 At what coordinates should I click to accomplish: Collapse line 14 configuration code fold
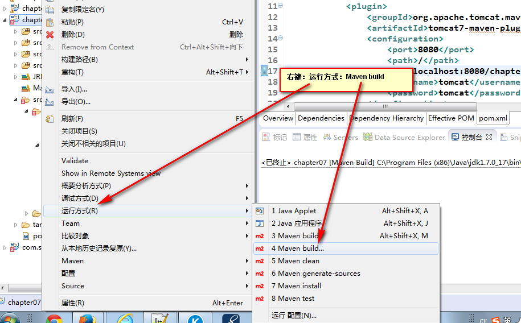[281, 38]
